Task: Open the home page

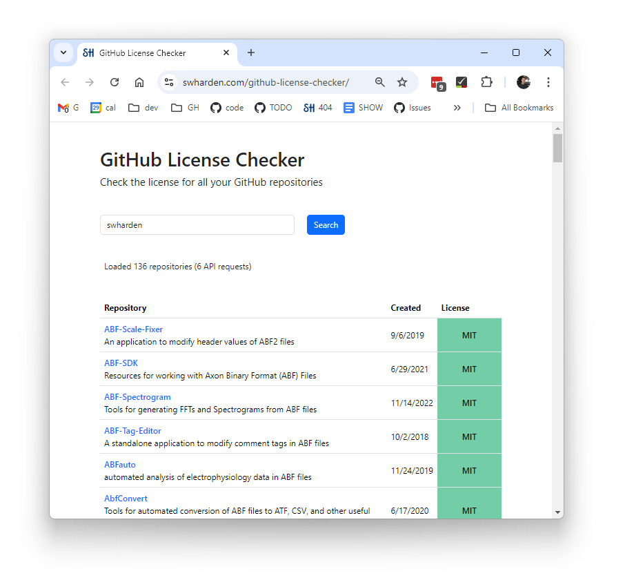Action: (x=139, y=82)
